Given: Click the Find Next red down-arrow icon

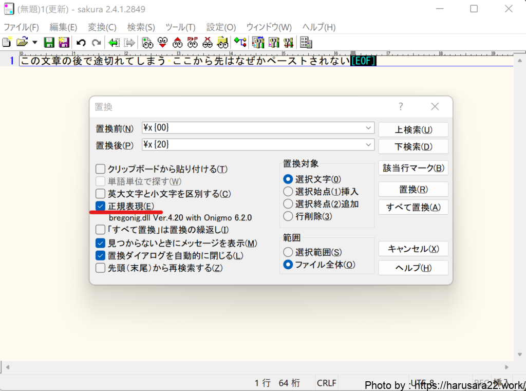Looking at the screenshot, I should 163,43.
